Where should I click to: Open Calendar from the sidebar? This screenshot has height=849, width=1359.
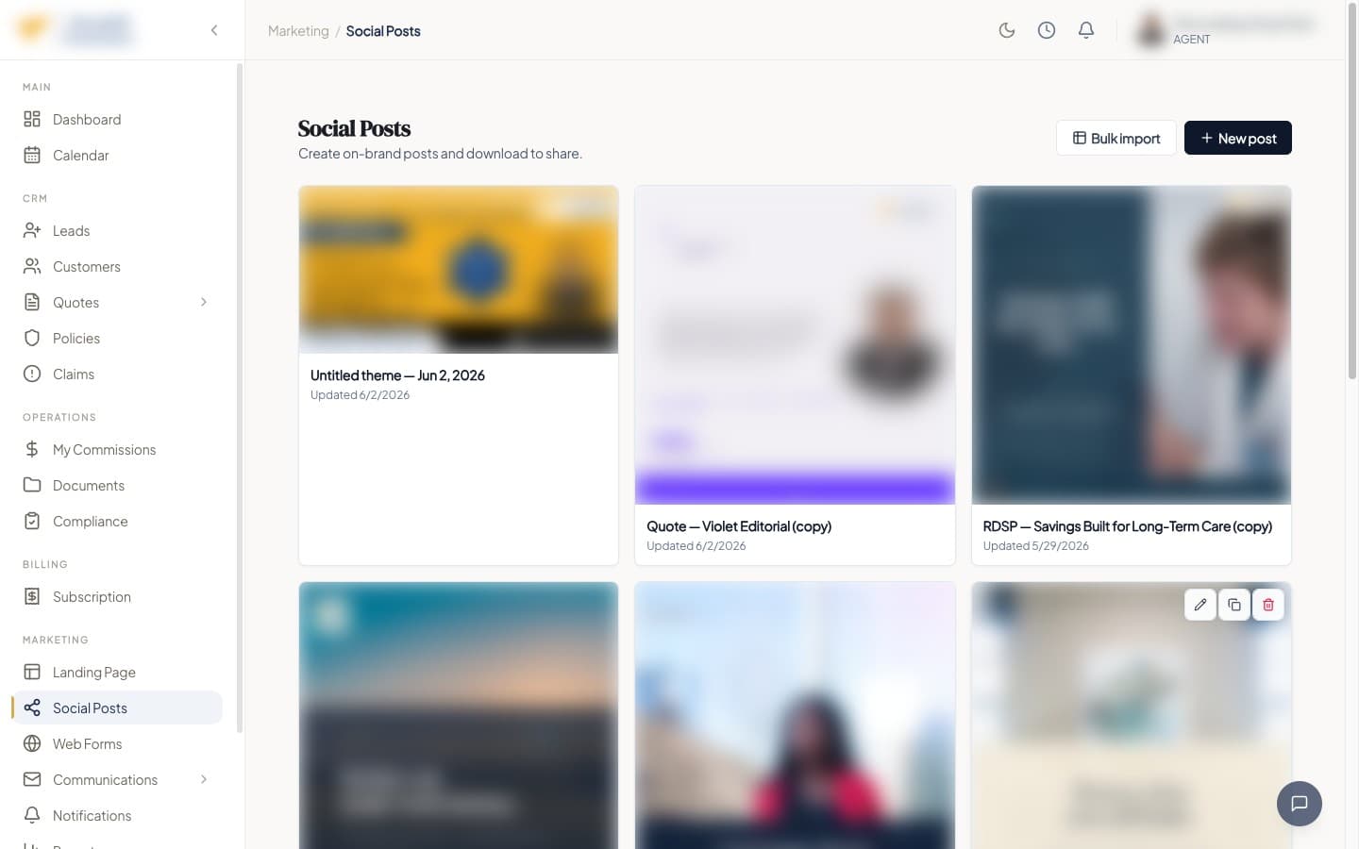click(x=117, y=155)
